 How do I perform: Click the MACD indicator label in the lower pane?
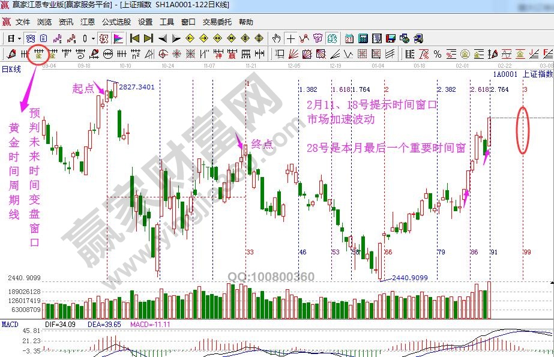click(10, 325)
